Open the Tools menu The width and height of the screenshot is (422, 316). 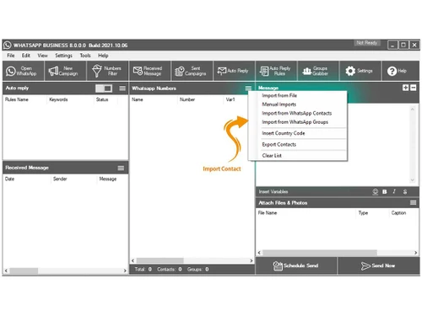click(85, 56)
